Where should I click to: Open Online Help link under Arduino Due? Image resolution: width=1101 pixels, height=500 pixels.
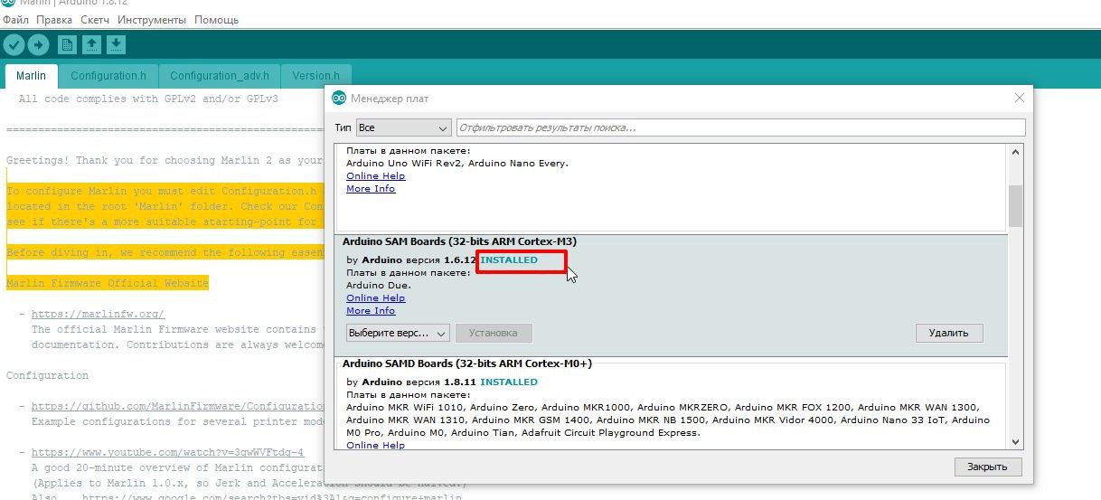376,297
